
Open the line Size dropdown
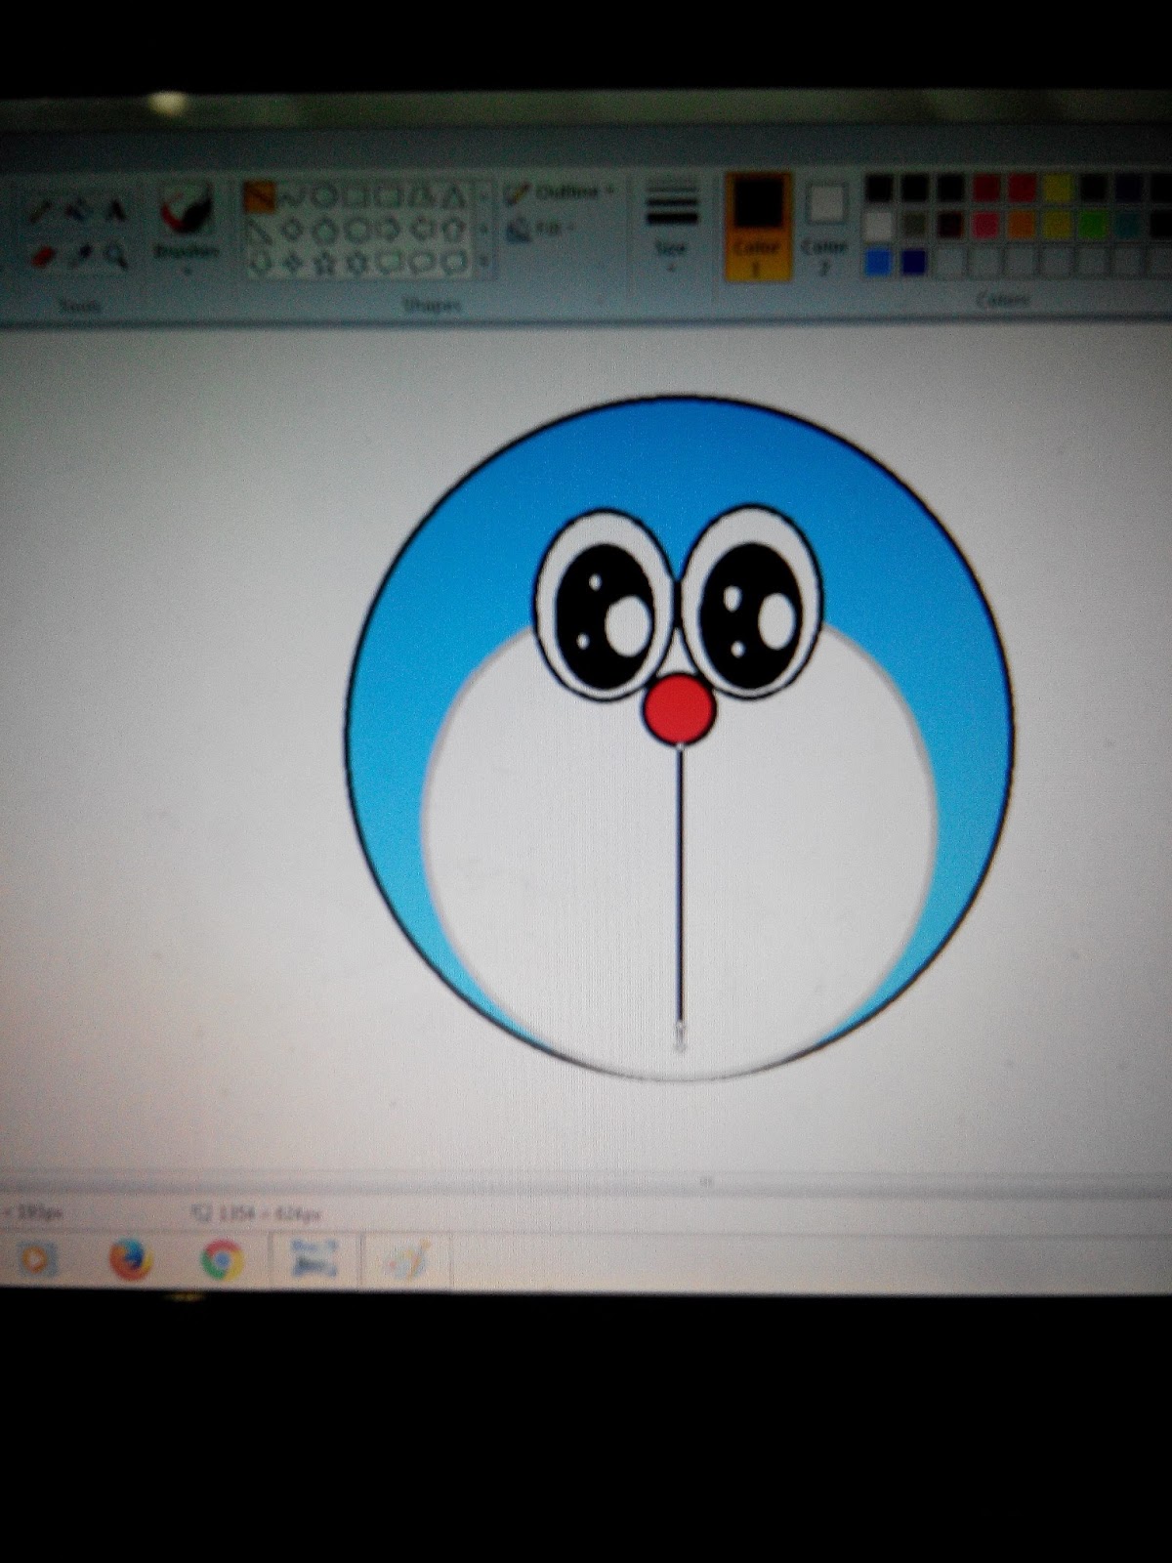click(671, 227)
